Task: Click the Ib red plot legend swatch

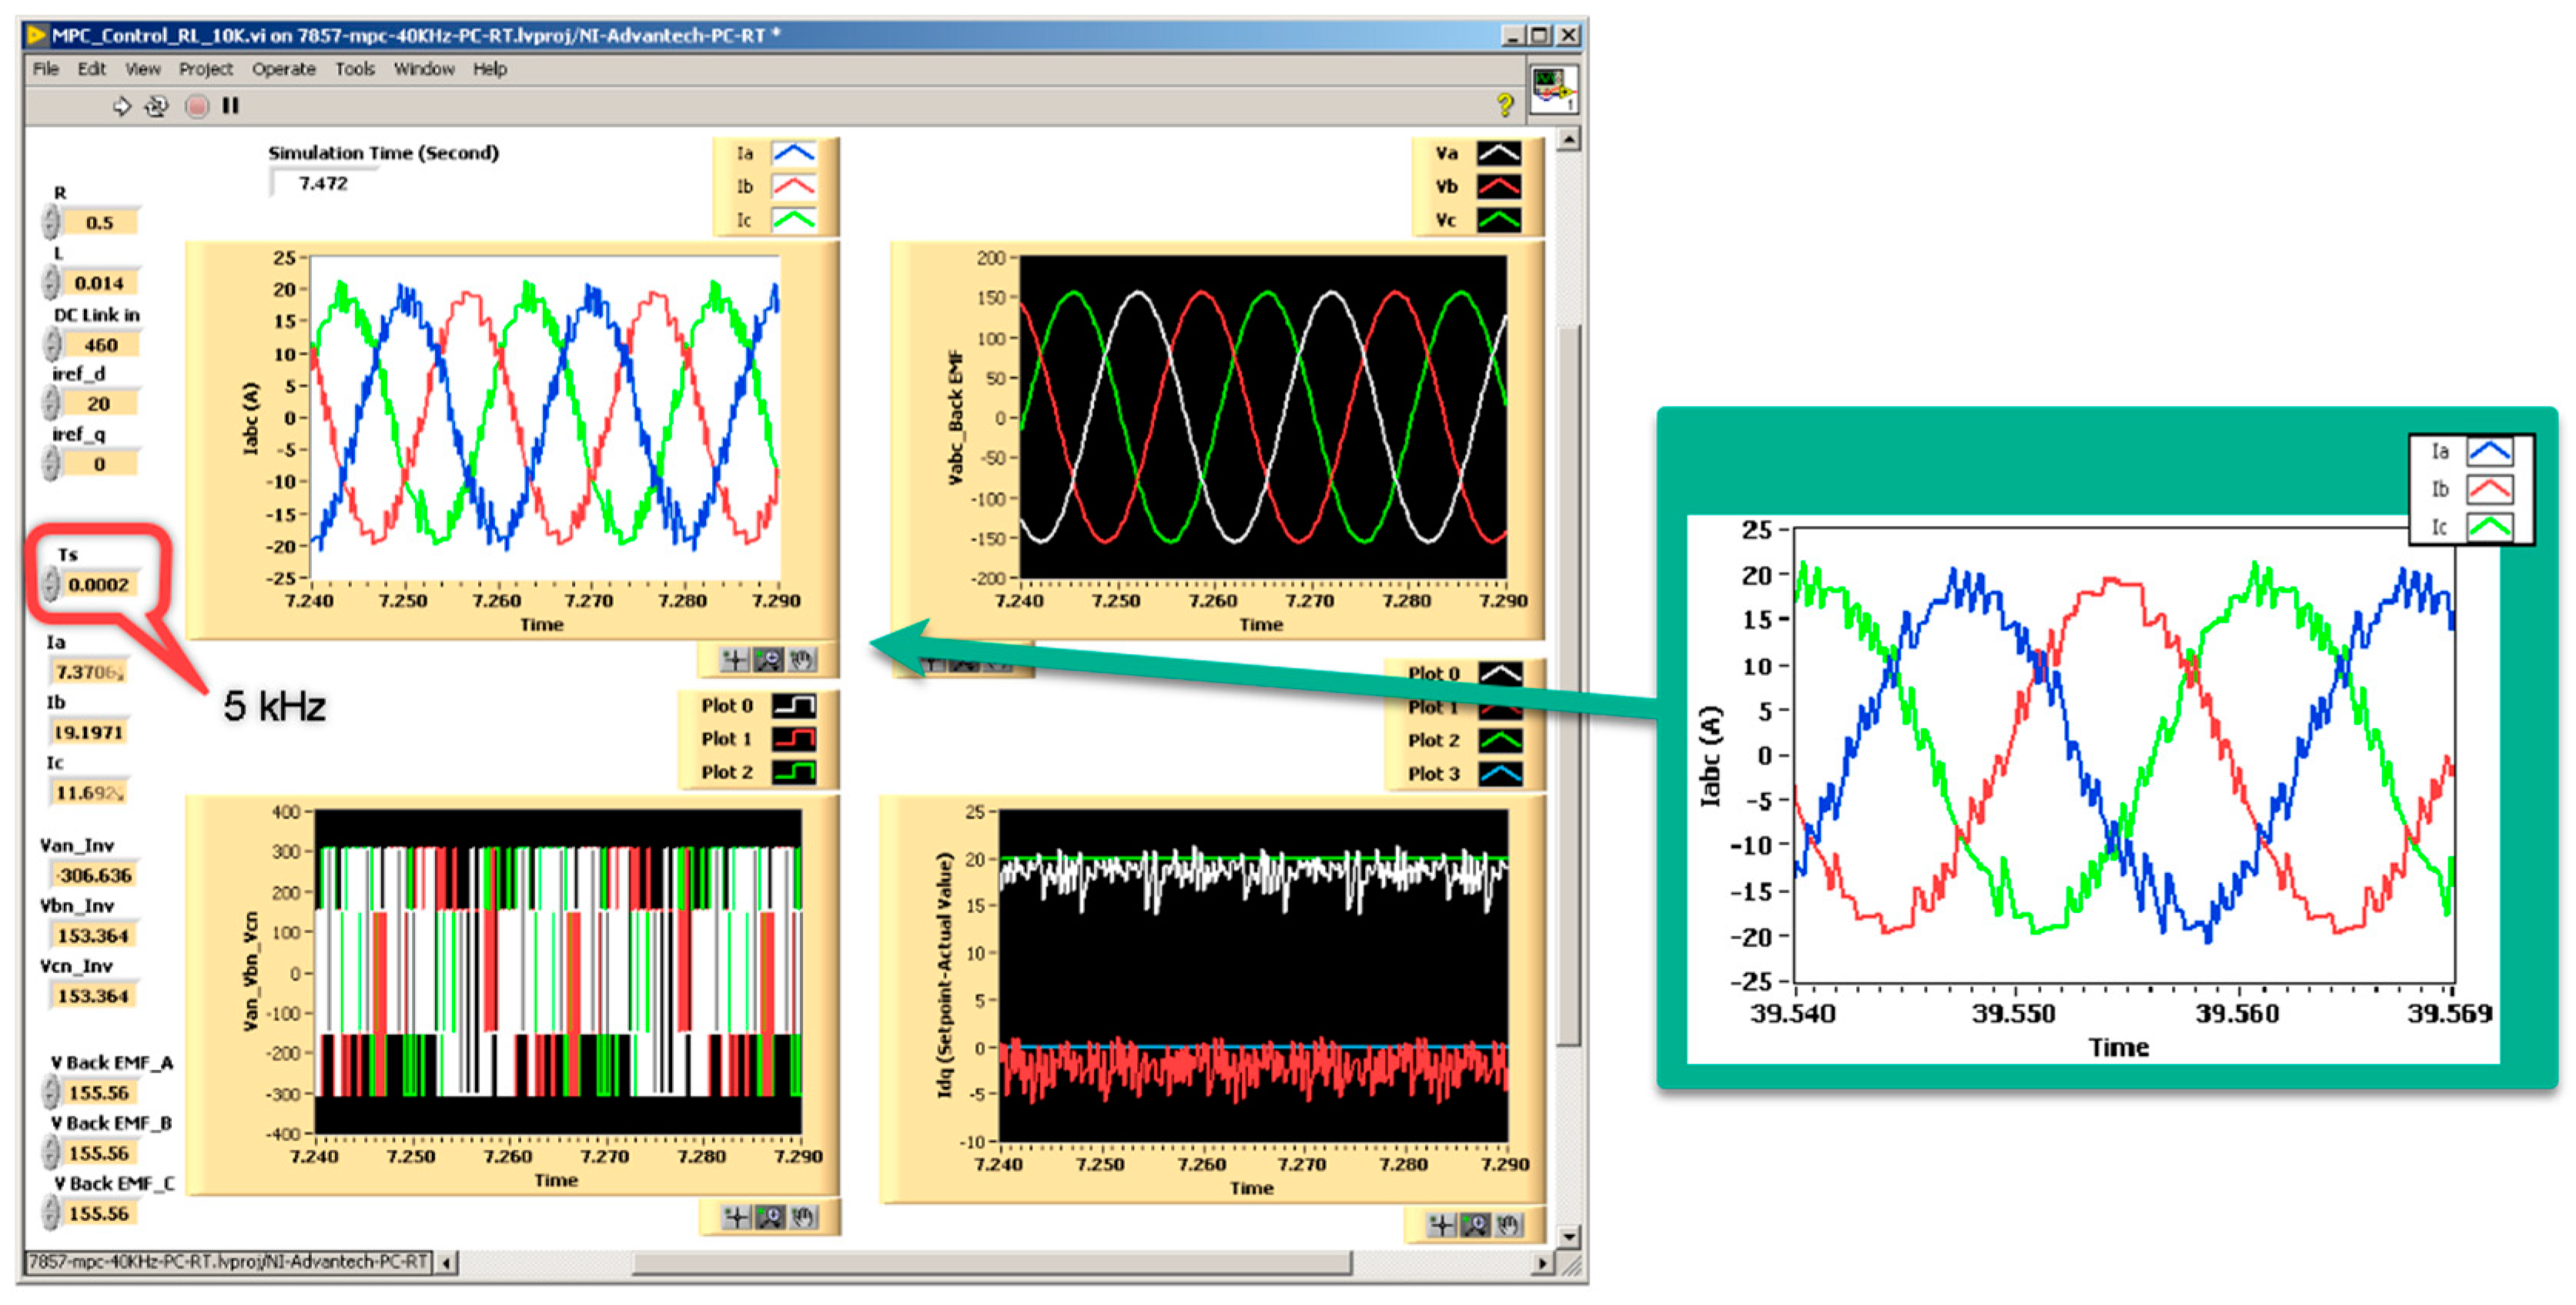Action: coord(795,186)
